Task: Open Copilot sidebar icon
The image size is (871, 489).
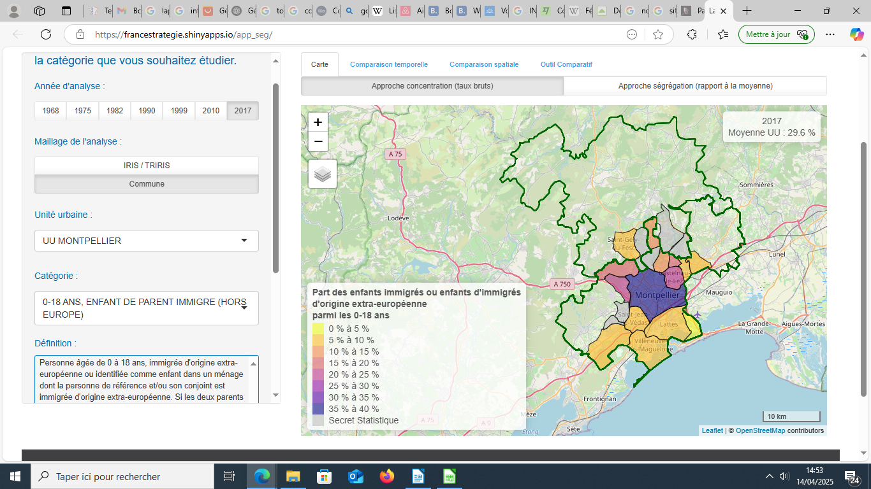Action: click(x=856, y=34)
